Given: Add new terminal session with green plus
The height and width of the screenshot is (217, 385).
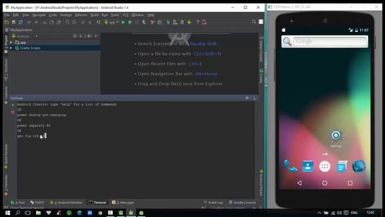Looking at the screenshot, I should [x=13, y=105].
